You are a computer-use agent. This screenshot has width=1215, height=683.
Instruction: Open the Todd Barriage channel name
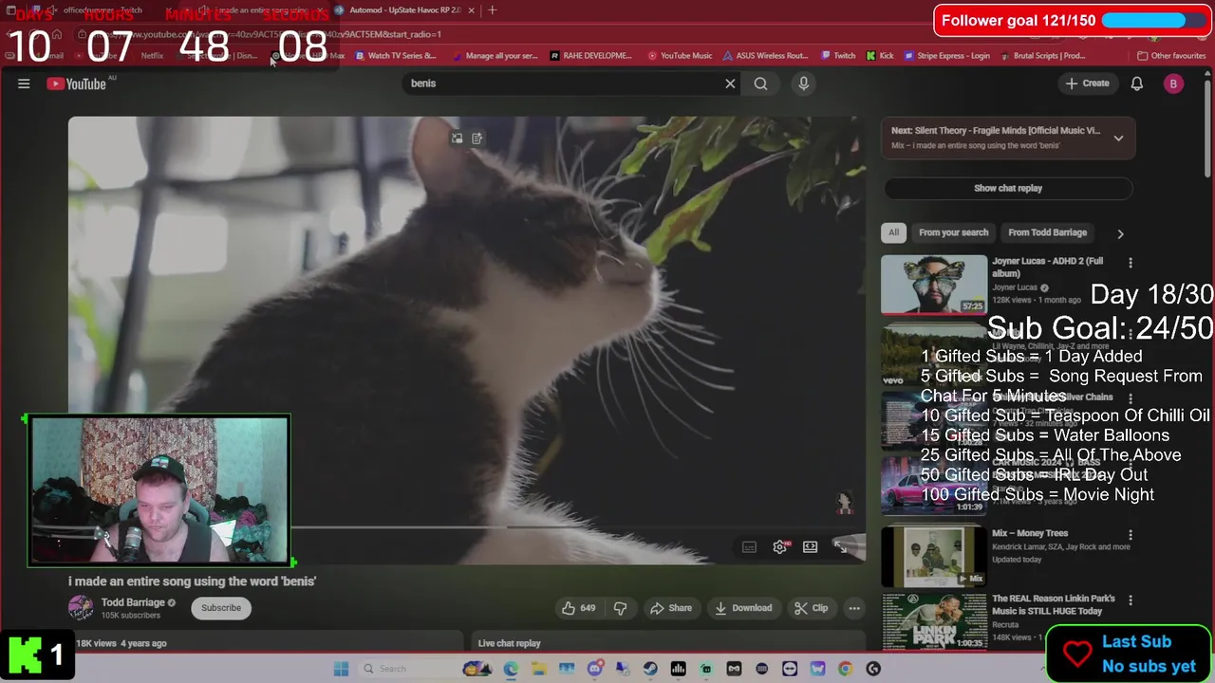pyautogui.click(x=133, y=602)
